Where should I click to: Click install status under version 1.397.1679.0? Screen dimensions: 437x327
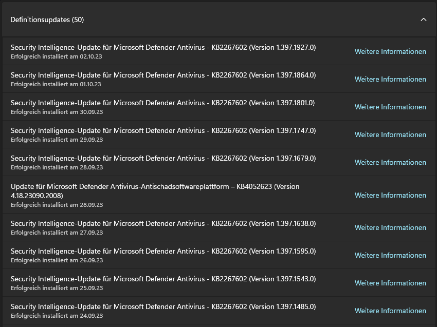pyautogui.click(x=57, y=167)
